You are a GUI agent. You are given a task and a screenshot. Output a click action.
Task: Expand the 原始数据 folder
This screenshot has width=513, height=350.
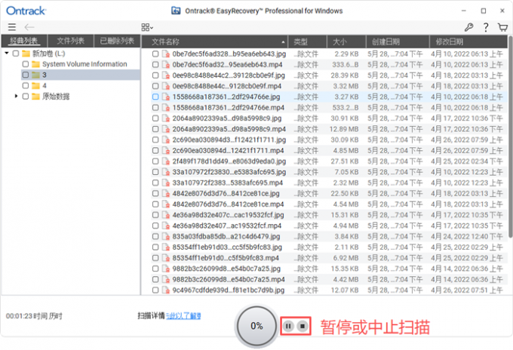[x=16, y=96]
